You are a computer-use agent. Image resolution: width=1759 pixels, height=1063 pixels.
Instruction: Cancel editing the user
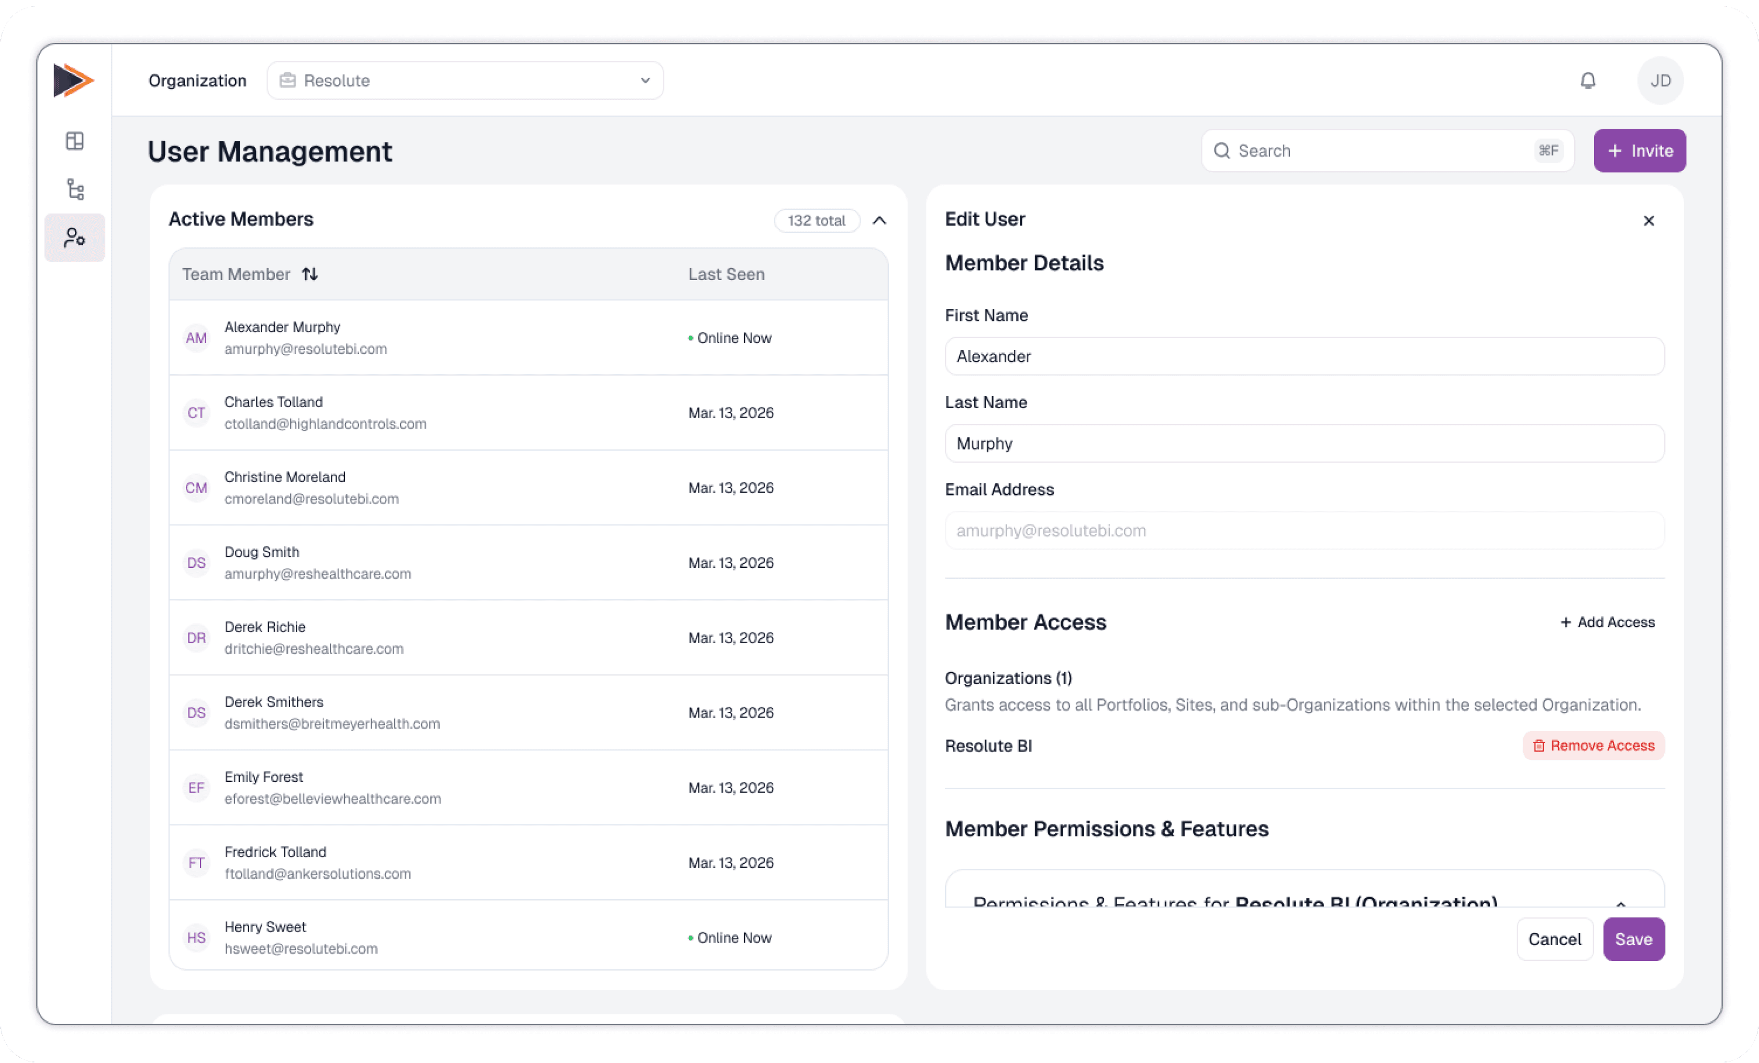coord(1554,939)
